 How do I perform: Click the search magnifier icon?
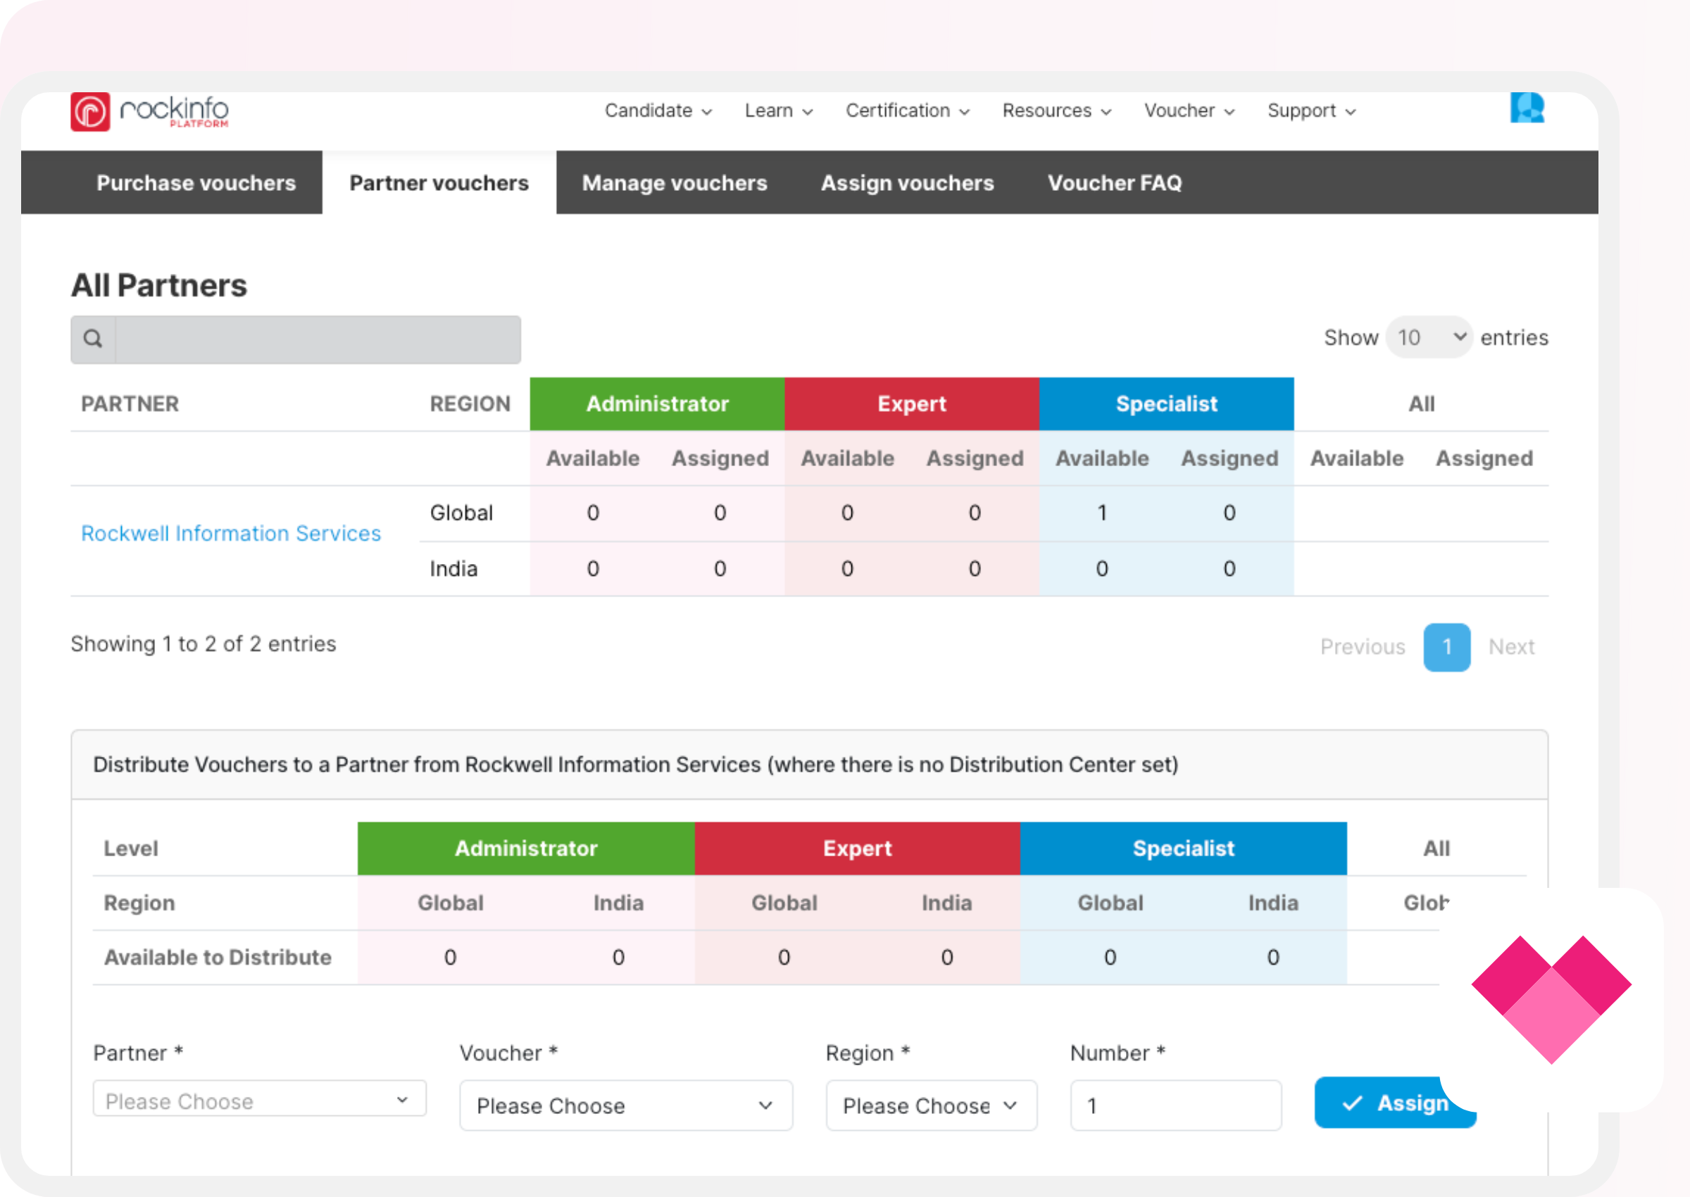(x=93, y=339)
